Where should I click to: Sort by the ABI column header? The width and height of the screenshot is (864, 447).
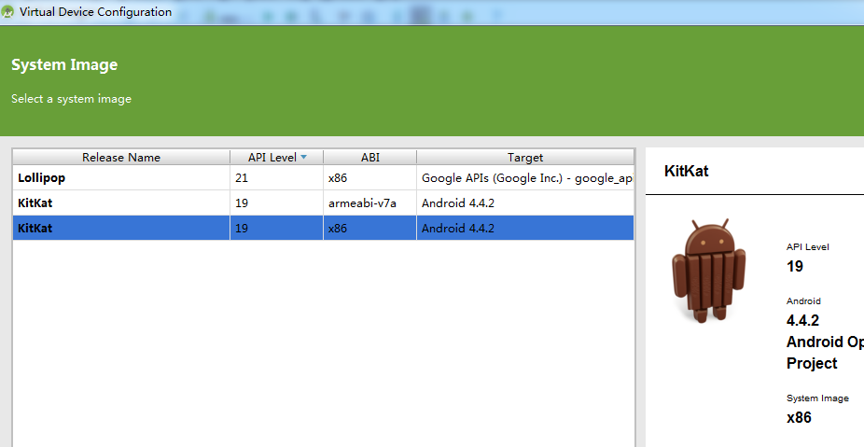tap(370, 157)
